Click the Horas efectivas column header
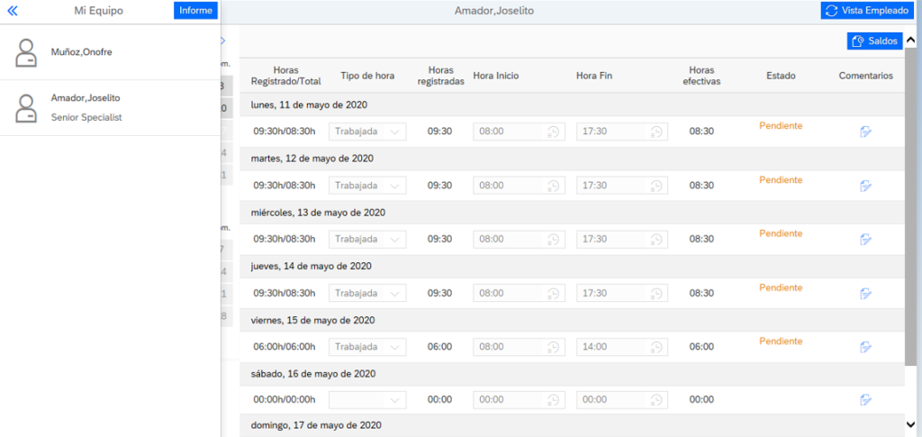 coord(701,76)
